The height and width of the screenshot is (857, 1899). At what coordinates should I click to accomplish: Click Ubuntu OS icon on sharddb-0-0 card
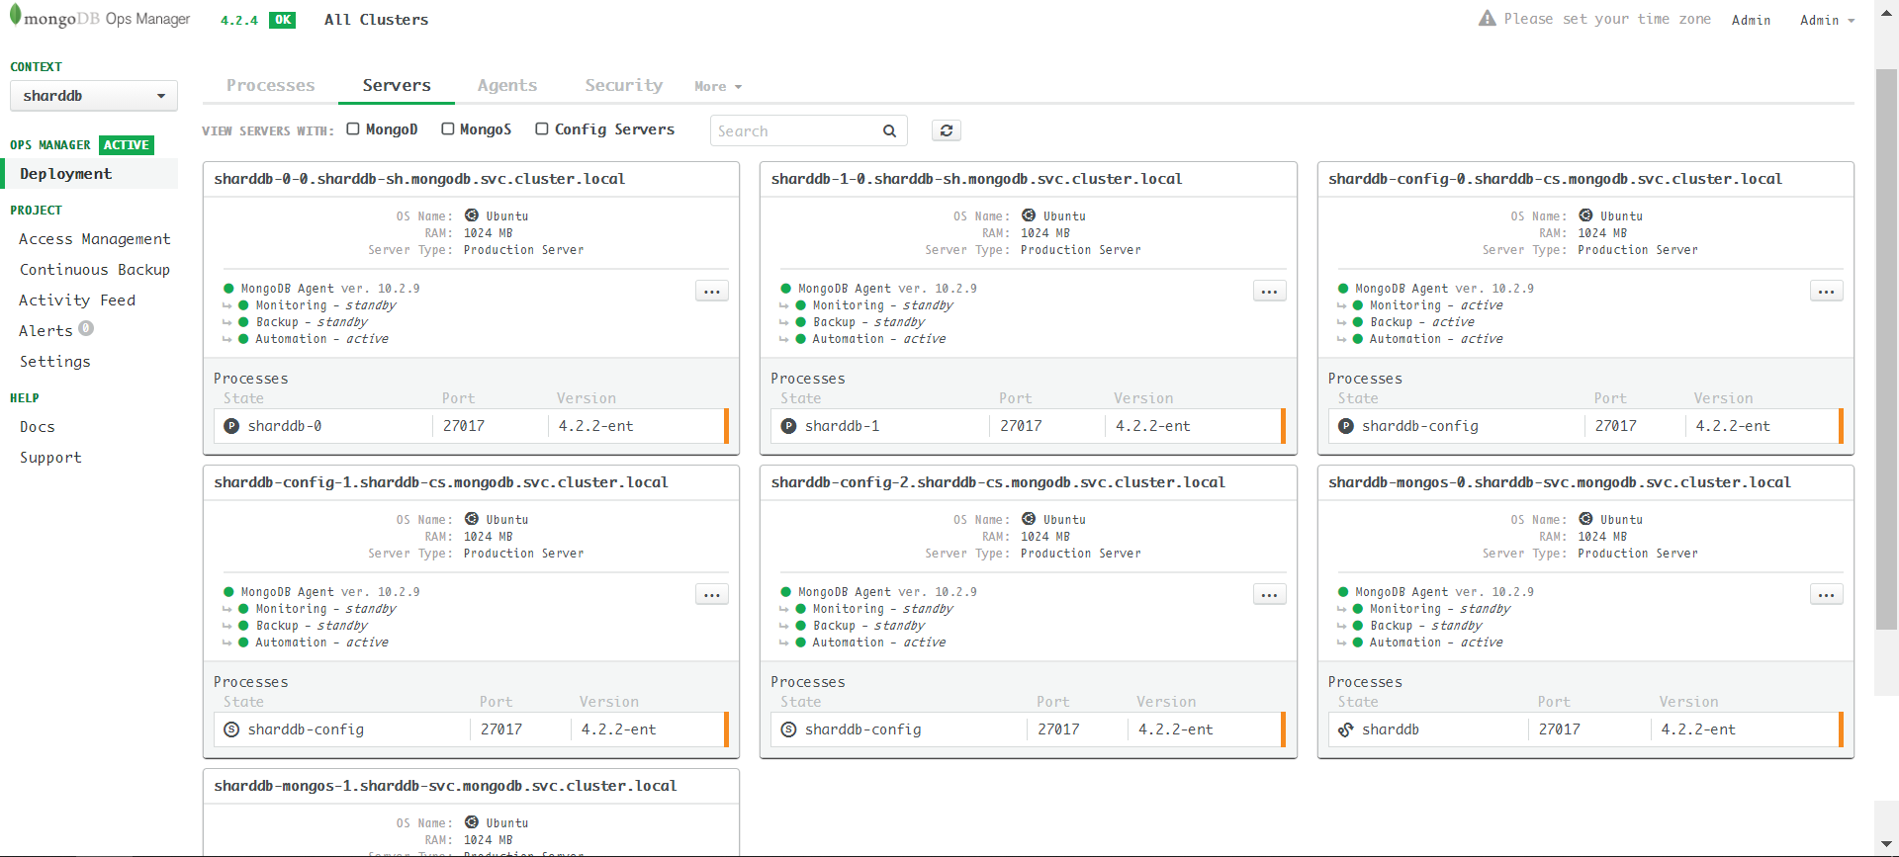click(x=472, y=215)
